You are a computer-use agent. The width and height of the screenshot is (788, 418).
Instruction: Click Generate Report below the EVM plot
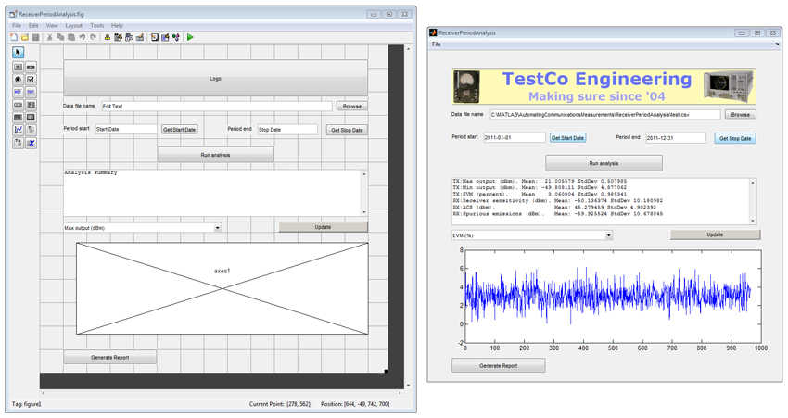coord(498,366)
